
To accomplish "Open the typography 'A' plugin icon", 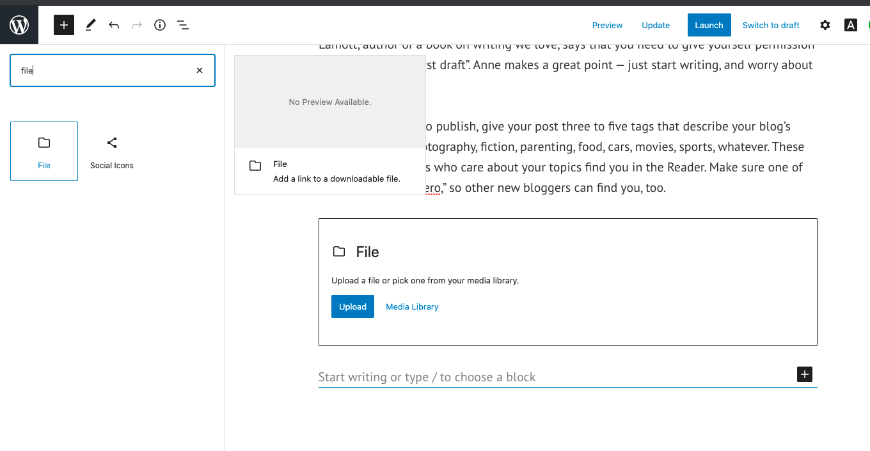I will tap(850, 25).
